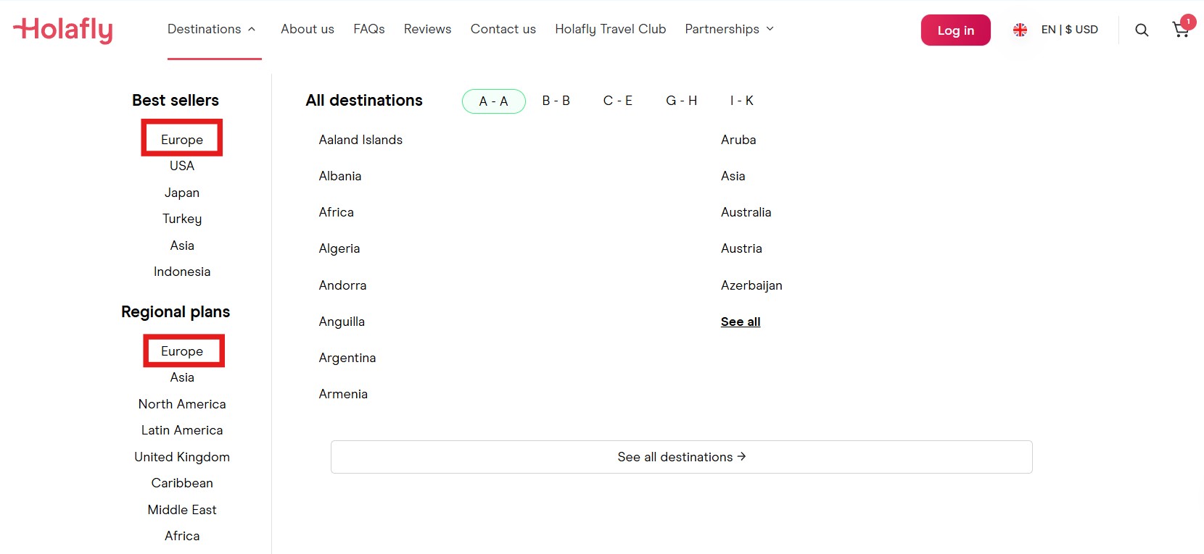Image resolution: width=1204 pixels, height=554 pixels.
Task: Select Aruba destination
Action: [x=738, y=140]
